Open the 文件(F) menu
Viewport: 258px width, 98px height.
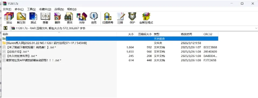pos(7,9)
